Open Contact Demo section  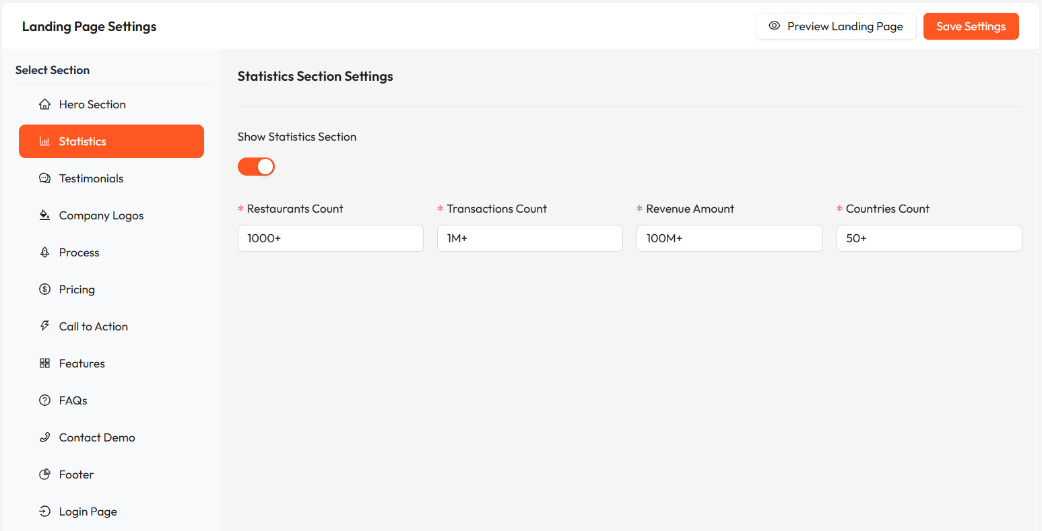[111, 437]
